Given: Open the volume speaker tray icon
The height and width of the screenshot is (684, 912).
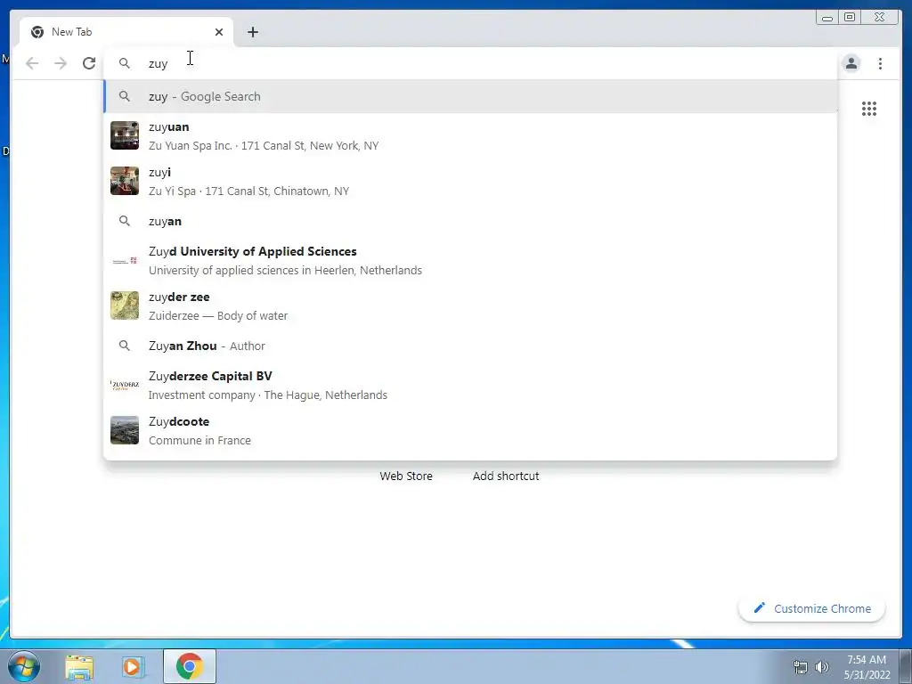Looking at the screenshot, I should 821,667.
